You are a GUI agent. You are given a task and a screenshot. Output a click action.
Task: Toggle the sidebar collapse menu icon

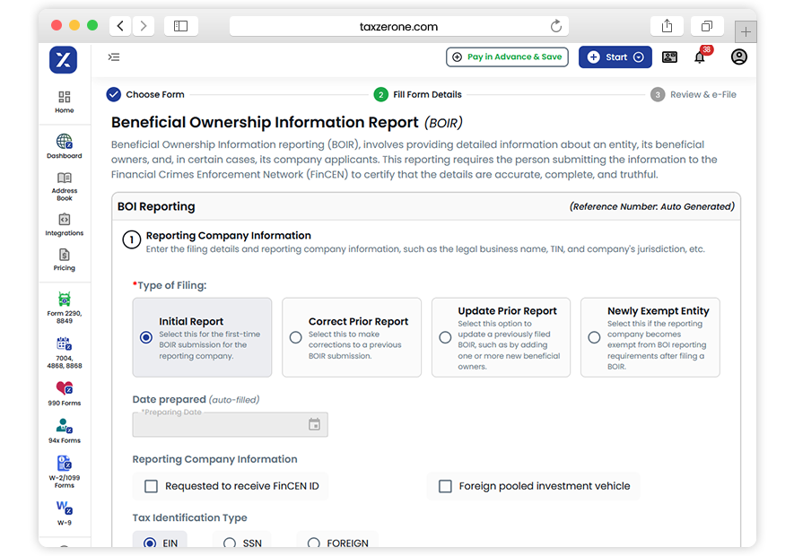[114, 57]
